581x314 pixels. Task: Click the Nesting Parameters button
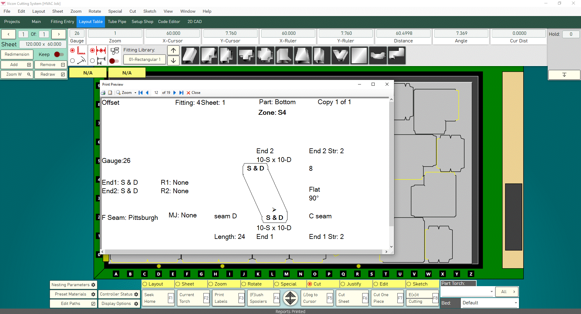click(x=73, y=285)
